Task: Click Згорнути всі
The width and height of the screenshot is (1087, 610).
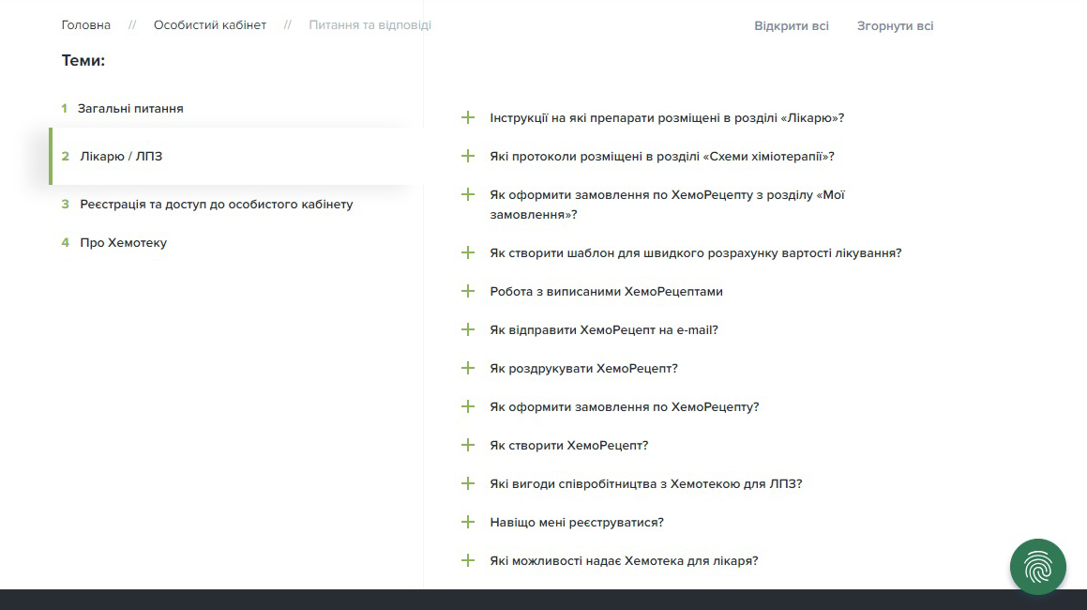Action: coord(895,25)
